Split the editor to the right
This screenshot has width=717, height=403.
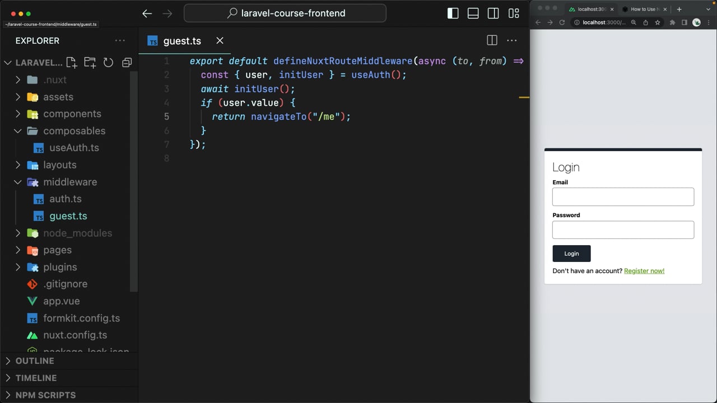tap(492, 40)
